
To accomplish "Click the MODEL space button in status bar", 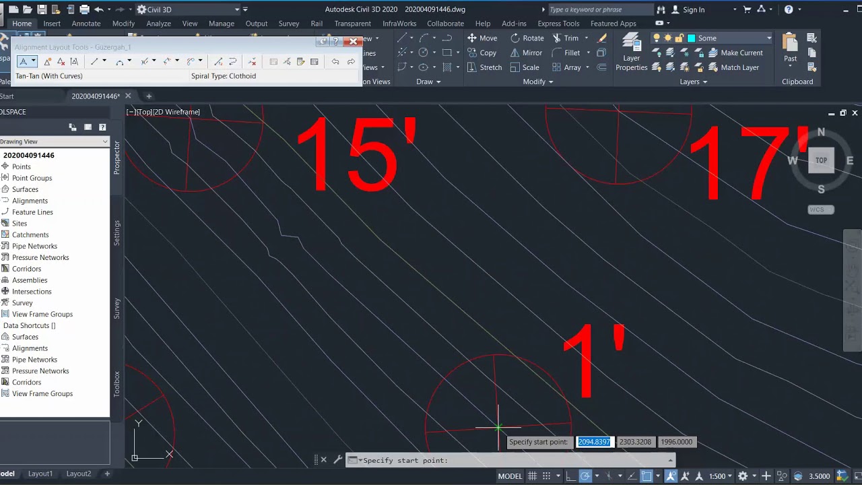I will point(510,476).
